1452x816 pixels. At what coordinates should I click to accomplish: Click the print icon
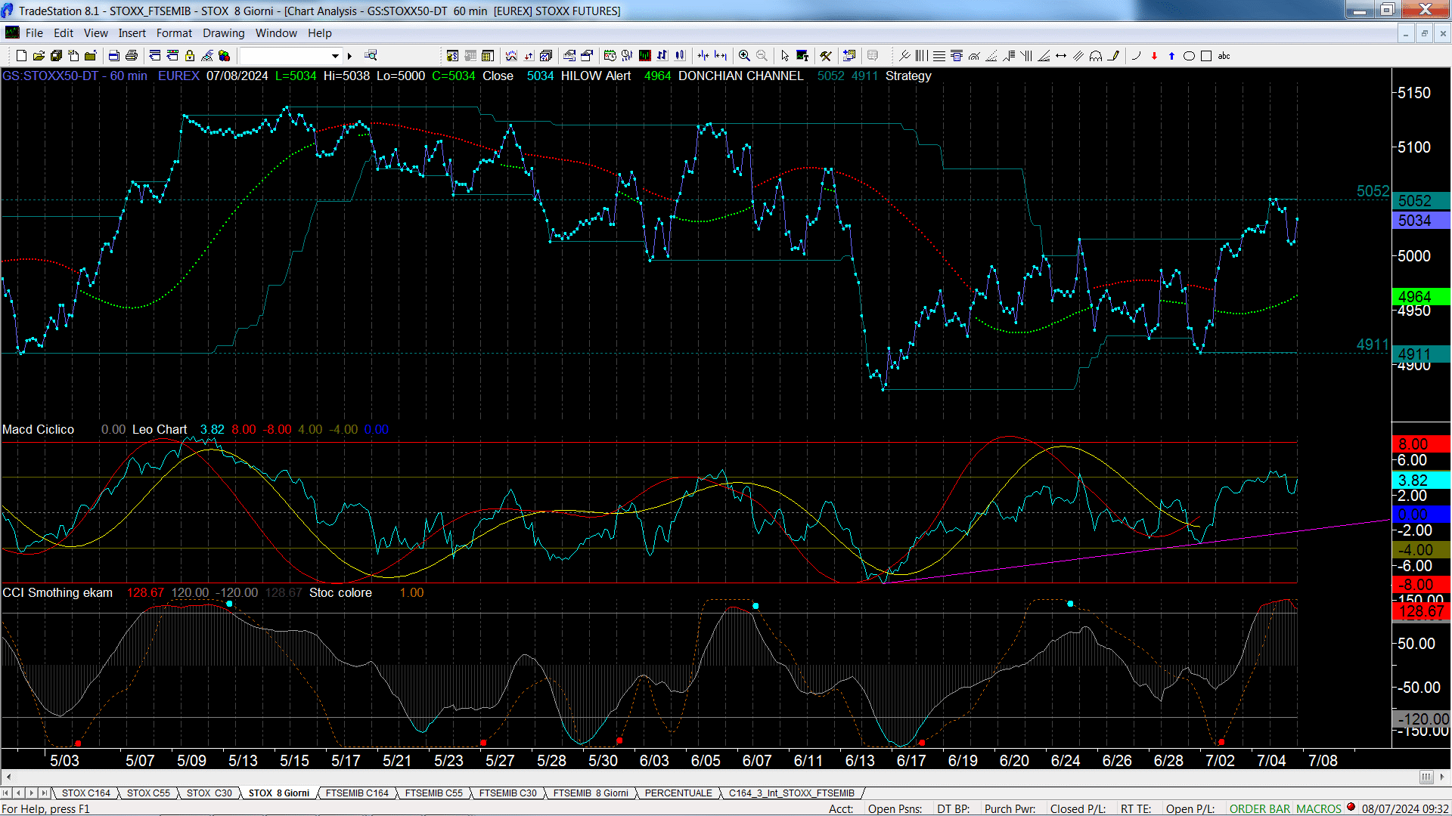click(132, 56)
